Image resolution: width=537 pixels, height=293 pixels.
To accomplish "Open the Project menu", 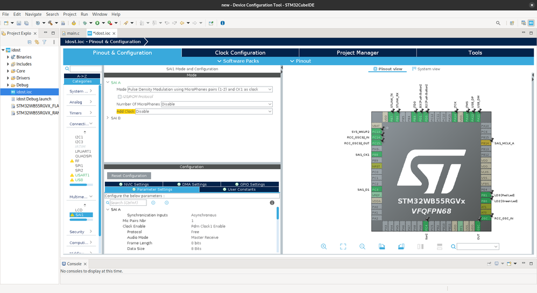I will point(69,14).
